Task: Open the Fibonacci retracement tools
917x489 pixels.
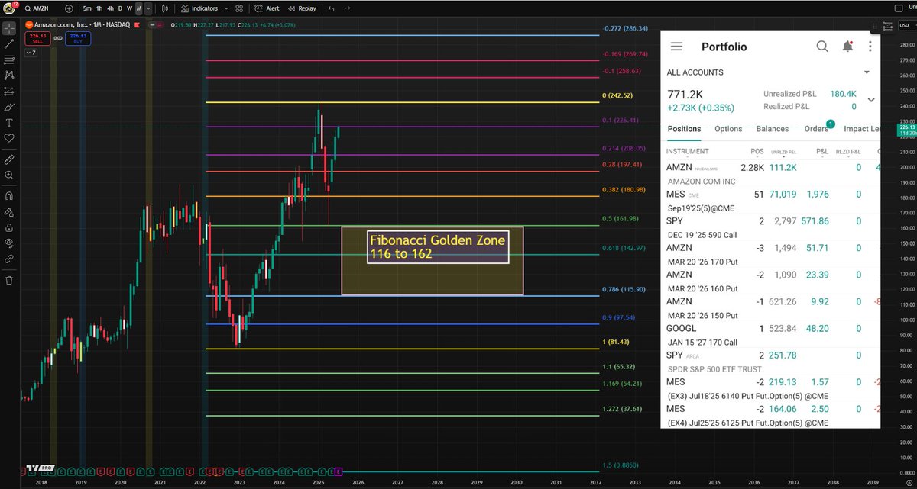Action: point(9,60)
